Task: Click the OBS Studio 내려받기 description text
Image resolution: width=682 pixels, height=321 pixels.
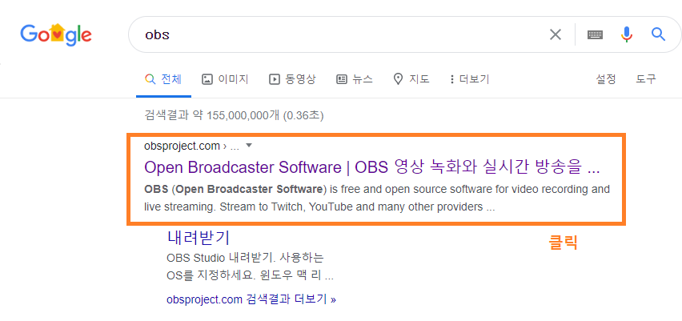Action: tap(250, 267)
